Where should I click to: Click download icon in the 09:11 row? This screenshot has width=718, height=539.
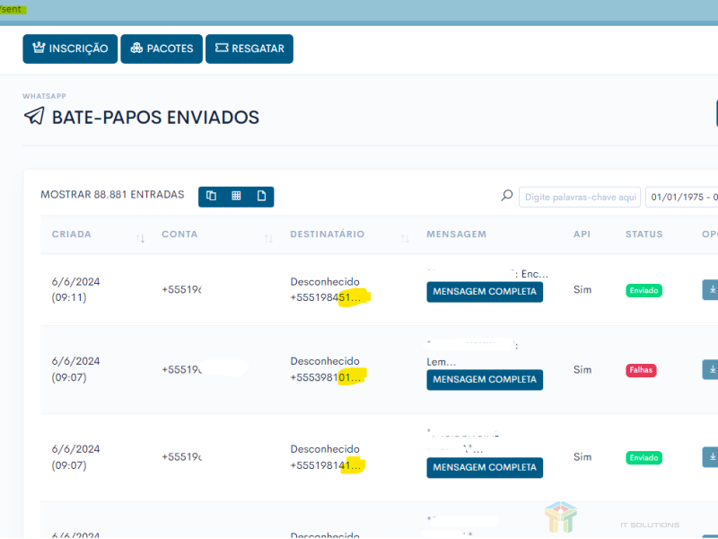click(711, 290)
